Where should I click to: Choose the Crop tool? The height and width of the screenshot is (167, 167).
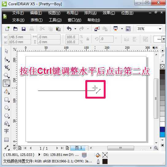click(x=7, y=67)
